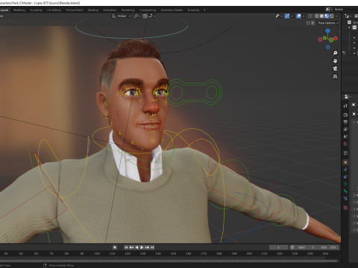358x268 pixels.
Task: Open the viewport shading options dropdown
Action: click(x=336, y=16)
